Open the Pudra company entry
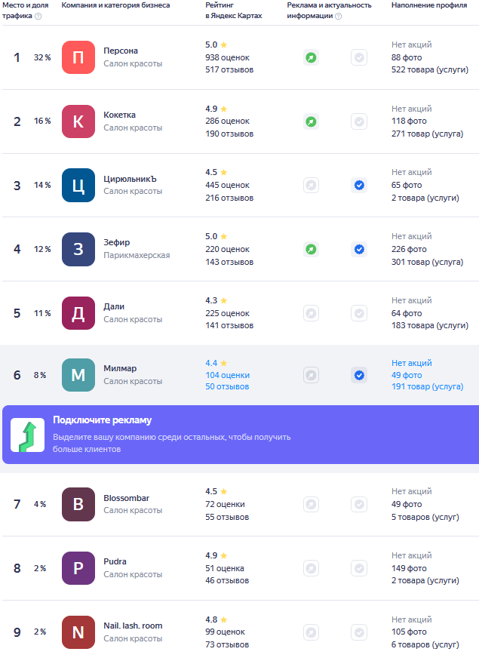 click(115, 561)
